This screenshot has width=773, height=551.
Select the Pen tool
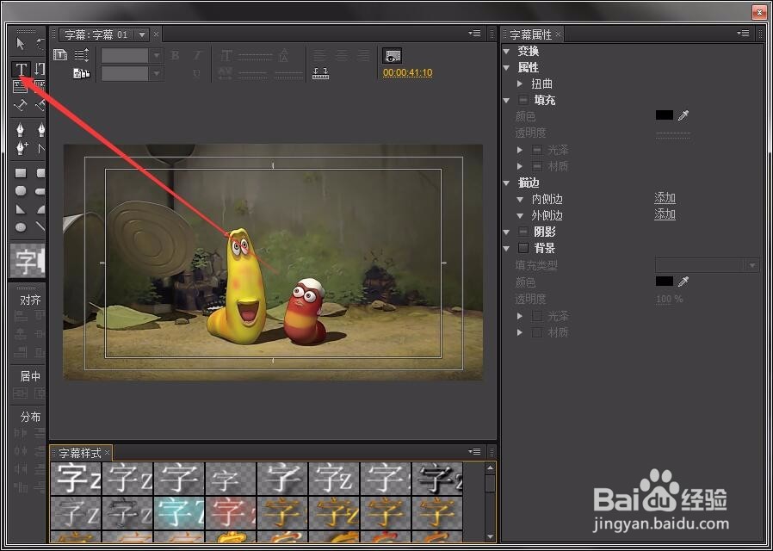tap(20, 130)
